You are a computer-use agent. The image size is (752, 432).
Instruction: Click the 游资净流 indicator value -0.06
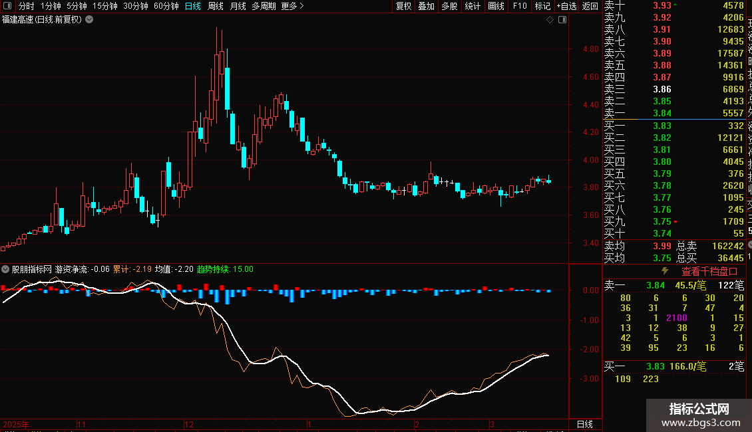pyautogui.click(x=100, y=269)
